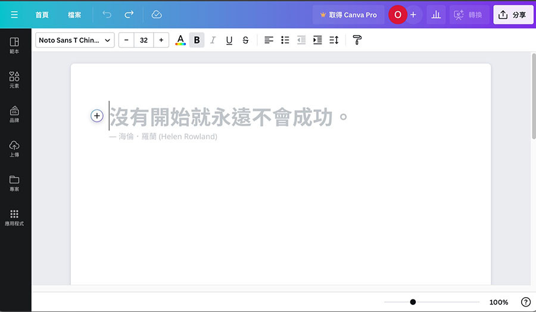Click the 分享 share button
The image size is (536, 312).
[513, 15]
